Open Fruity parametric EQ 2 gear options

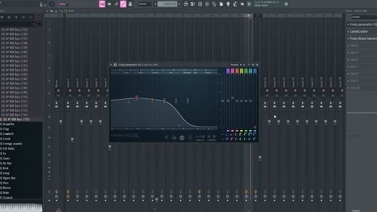(115, 65)
